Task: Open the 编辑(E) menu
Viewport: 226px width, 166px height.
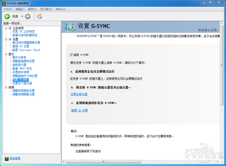Action: coord(20,9)
